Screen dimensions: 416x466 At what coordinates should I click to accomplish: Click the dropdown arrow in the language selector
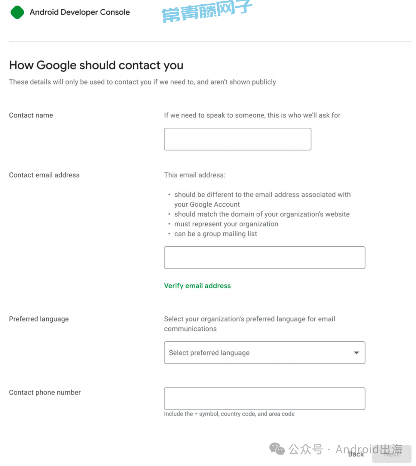coord(356,352)
